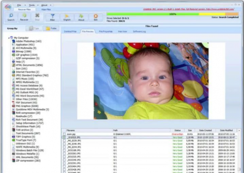
Task: Select the MP3 Music (105) category
Action: pos(23,79)
